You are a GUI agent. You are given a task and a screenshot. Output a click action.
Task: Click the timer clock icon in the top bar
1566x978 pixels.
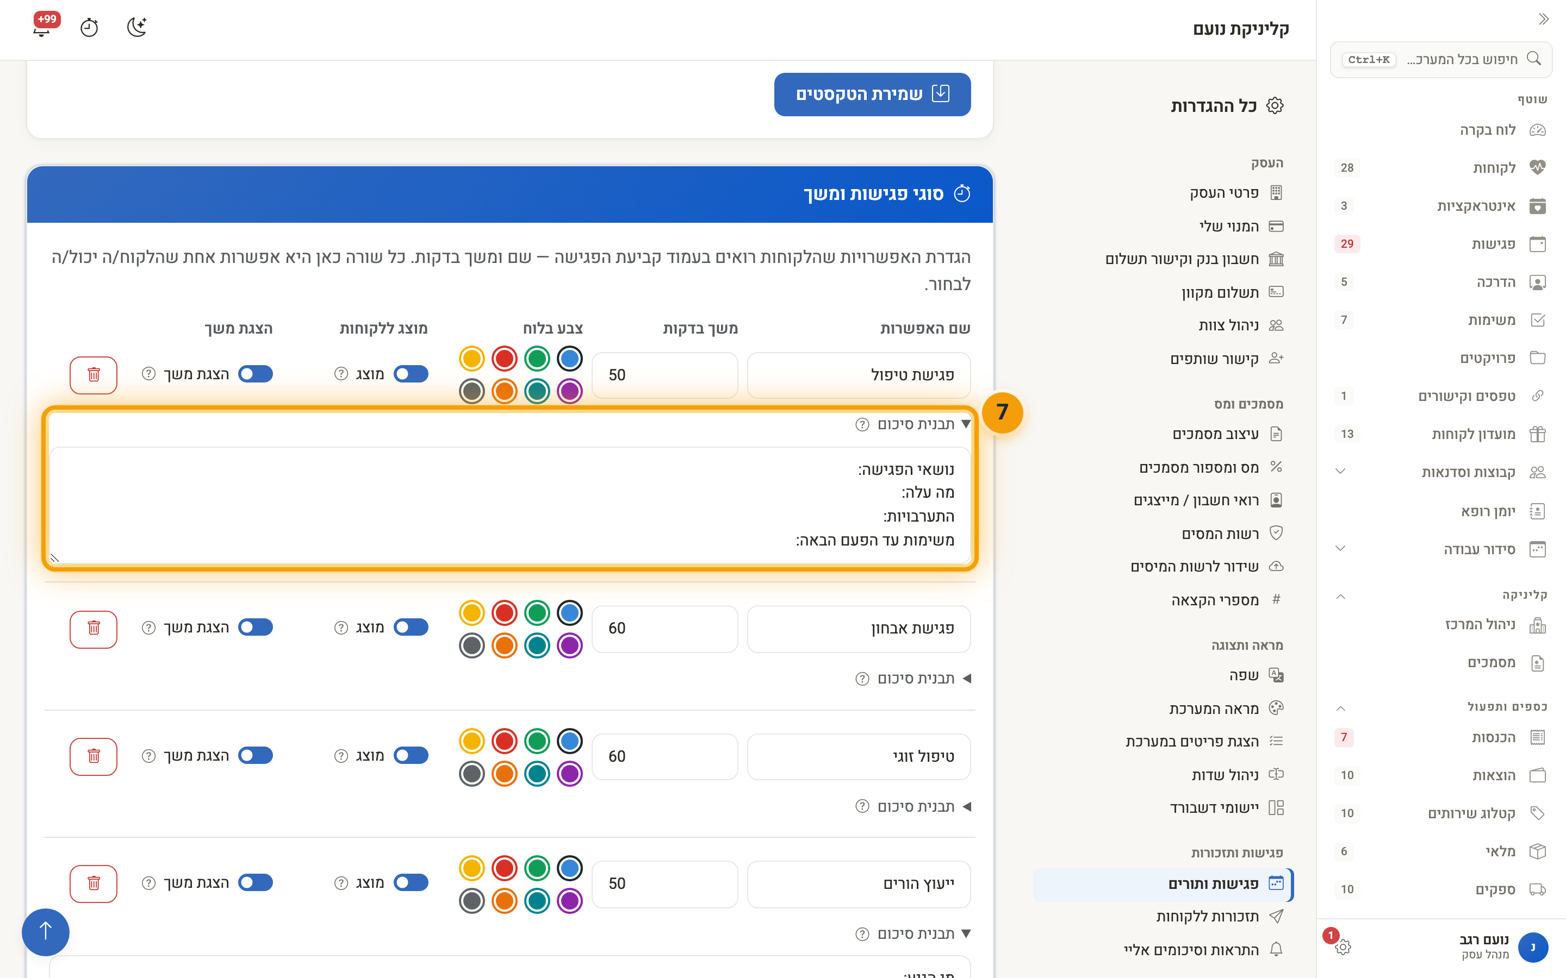click(89, 28)
